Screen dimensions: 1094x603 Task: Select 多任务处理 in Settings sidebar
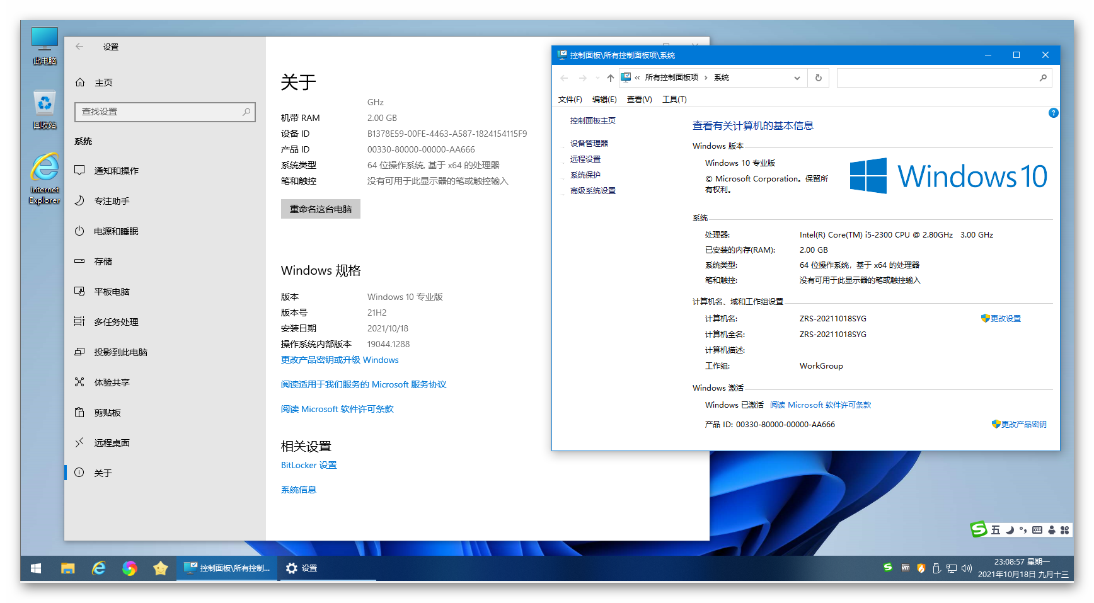point(165,322)
